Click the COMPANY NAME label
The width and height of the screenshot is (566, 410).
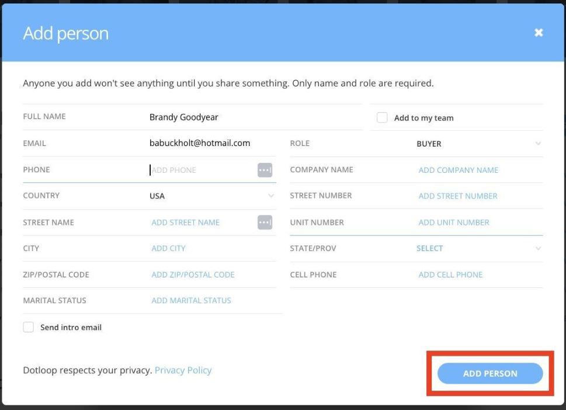tap(322, 169)
